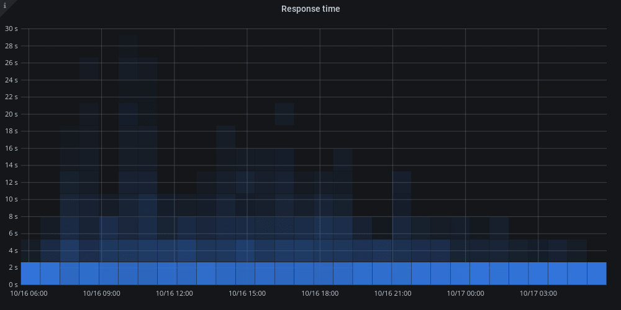The width and height of the screenshot is (621, 310).
Task: Click the 22 s axis label
Action: pyautogui.click(x=11, y=97)
